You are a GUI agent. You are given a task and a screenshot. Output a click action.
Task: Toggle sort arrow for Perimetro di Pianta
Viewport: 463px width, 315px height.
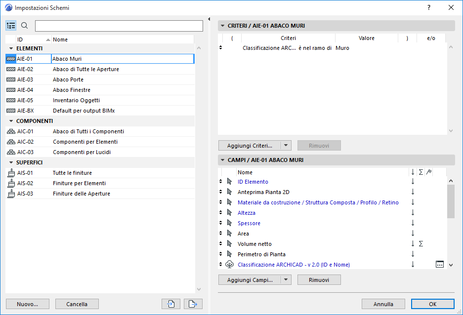click(x=413, y=254)
